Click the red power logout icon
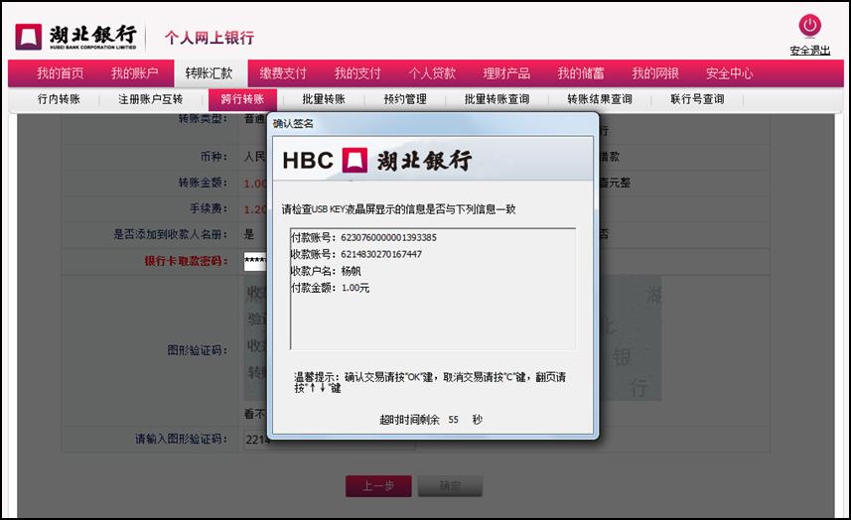 (809, 26)
